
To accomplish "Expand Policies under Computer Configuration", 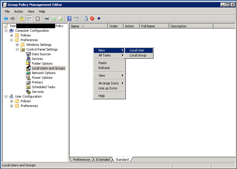I will click(x=11, y=35).
